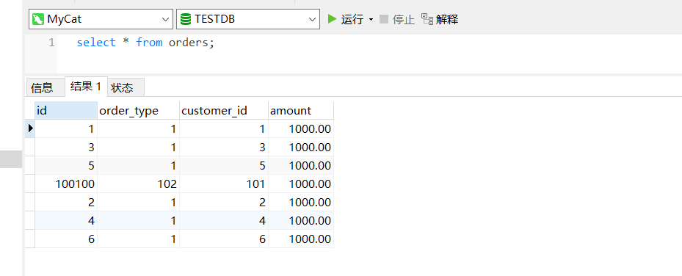Image resolution: width=682 pixels, height=276 pixels.
Task: Click the TESTDB database icon
Action: [x=186, y=19]
